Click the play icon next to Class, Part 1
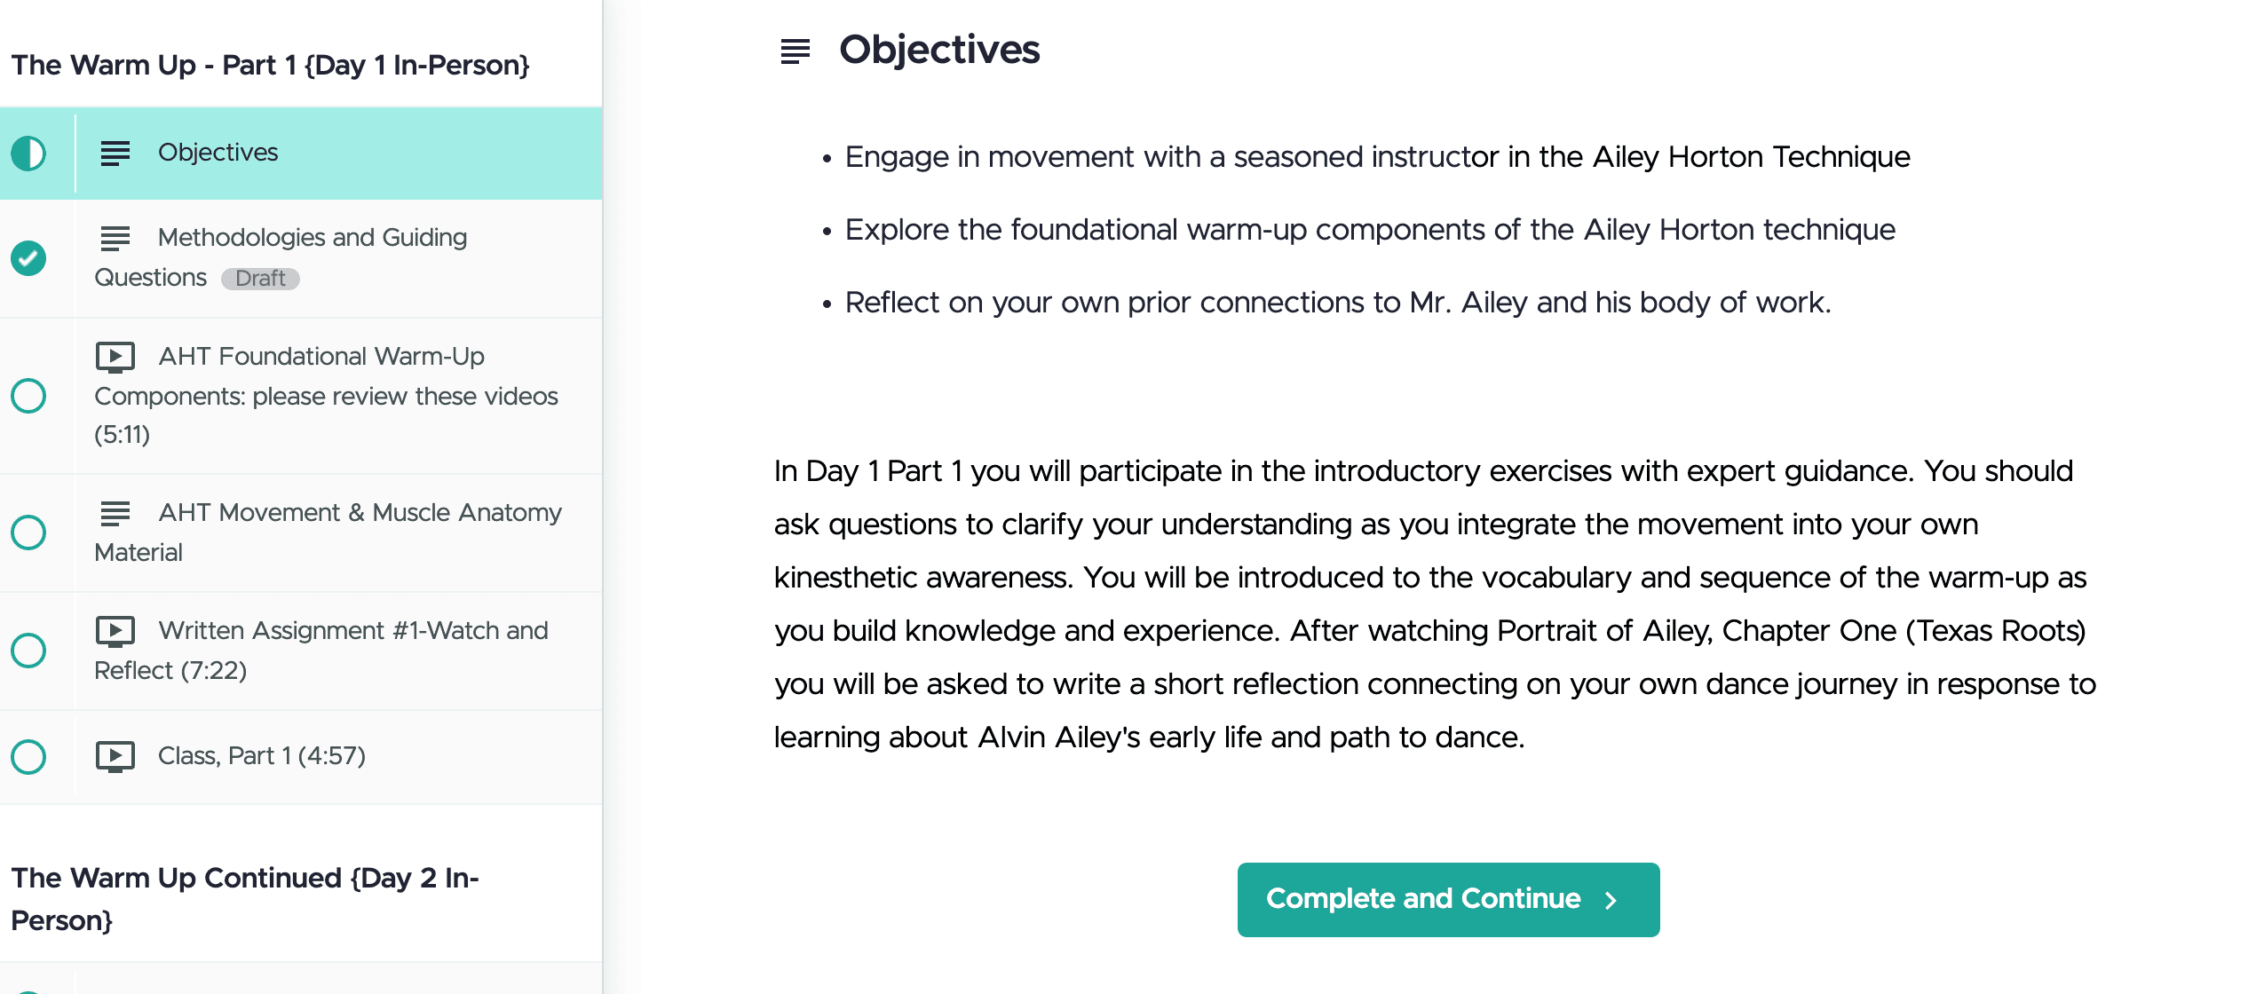2248x994 pixels. coord(115,755)
